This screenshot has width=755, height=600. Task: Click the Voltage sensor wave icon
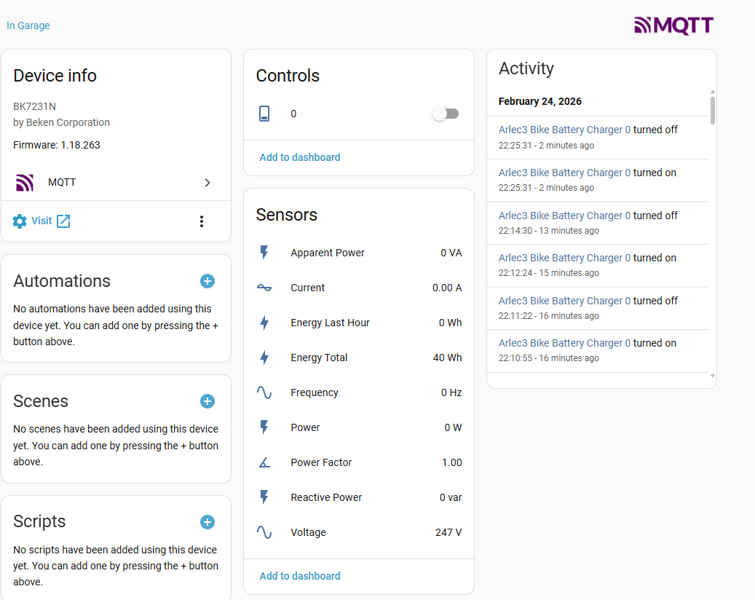coord(264,532)
